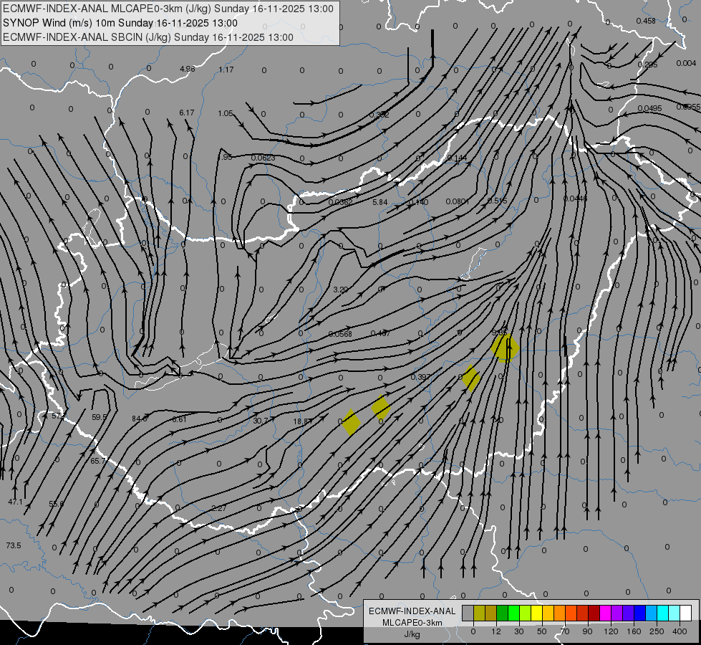Click the SYNOP Wind 10m header line

tap(120, 23)
